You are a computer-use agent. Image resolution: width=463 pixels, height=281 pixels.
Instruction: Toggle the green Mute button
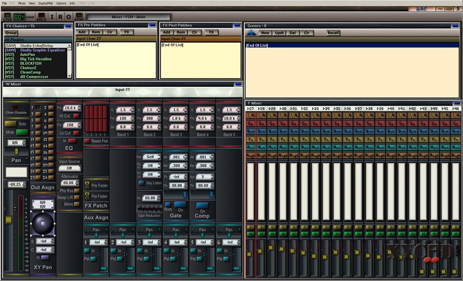(x=22, y=132)
